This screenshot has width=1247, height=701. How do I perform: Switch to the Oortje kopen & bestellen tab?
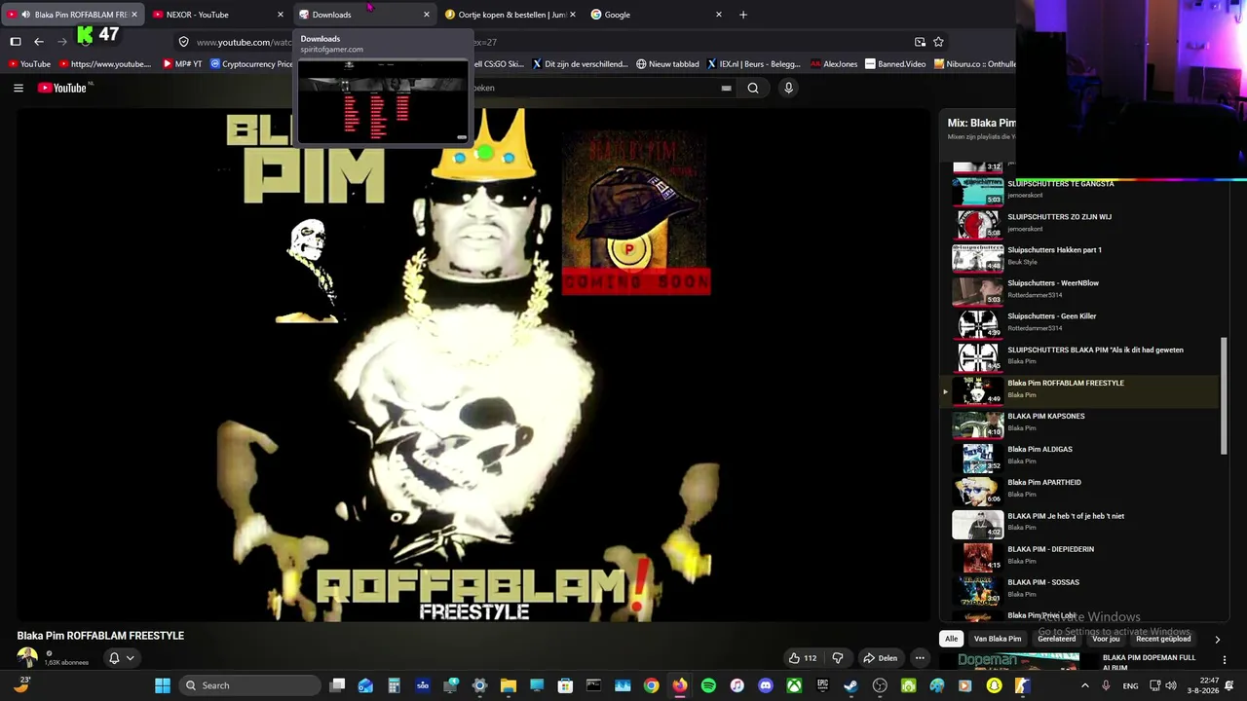[x=510, y=15]
